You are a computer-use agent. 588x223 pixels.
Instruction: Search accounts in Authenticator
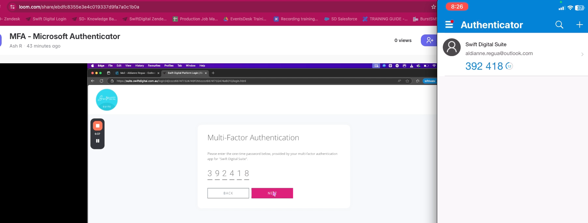click(x=559, y=25)
